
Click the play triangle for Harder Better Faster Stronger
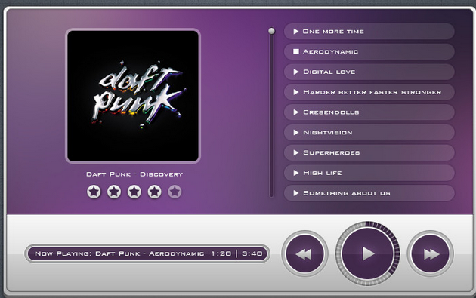click(296, 92)
